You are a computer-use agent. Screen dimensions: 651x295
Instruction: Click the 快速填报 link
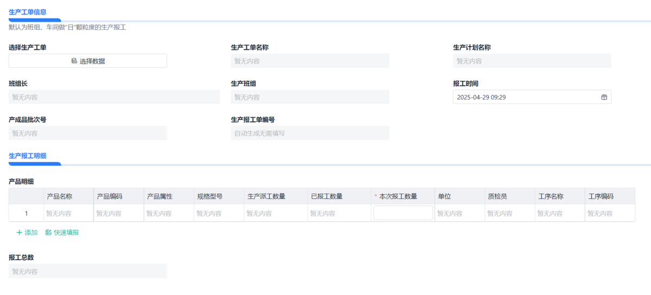[x=62, y=233]
